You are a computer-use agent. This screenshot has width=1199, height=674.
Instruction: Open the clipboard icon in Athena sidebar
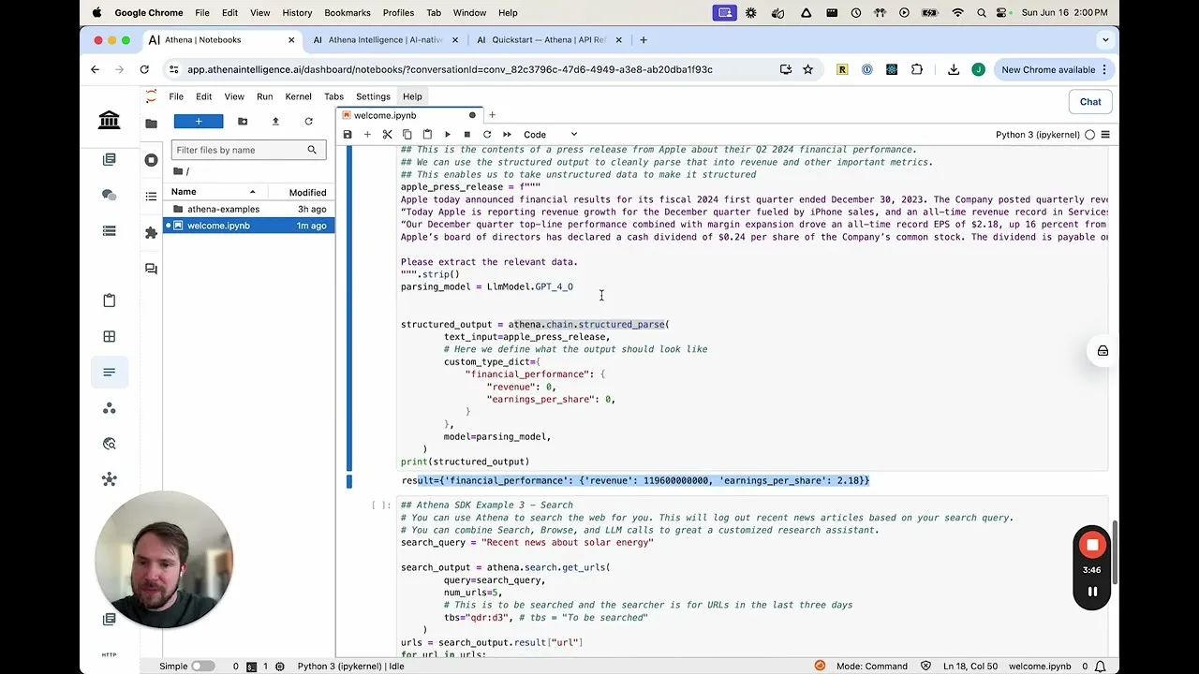[109, 300]
